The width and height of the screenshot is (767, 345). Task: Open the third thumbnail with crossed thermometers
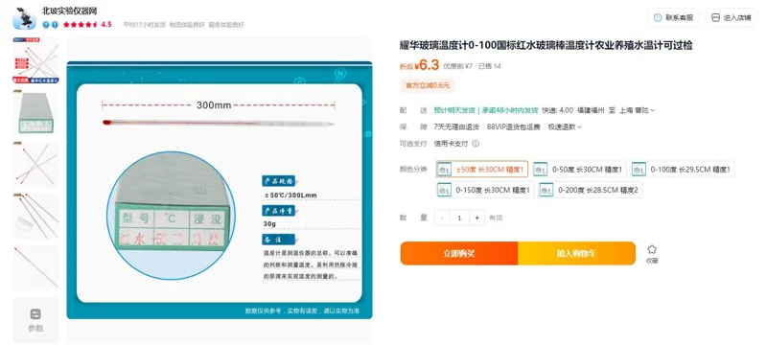pos(35,164)
